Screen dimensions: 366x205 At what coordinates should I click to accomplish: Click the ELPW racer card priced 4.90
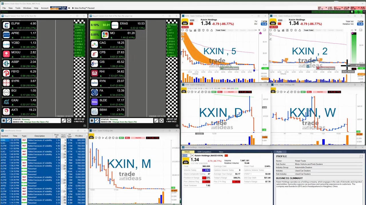pyautogui.click(x=19, y=25)
